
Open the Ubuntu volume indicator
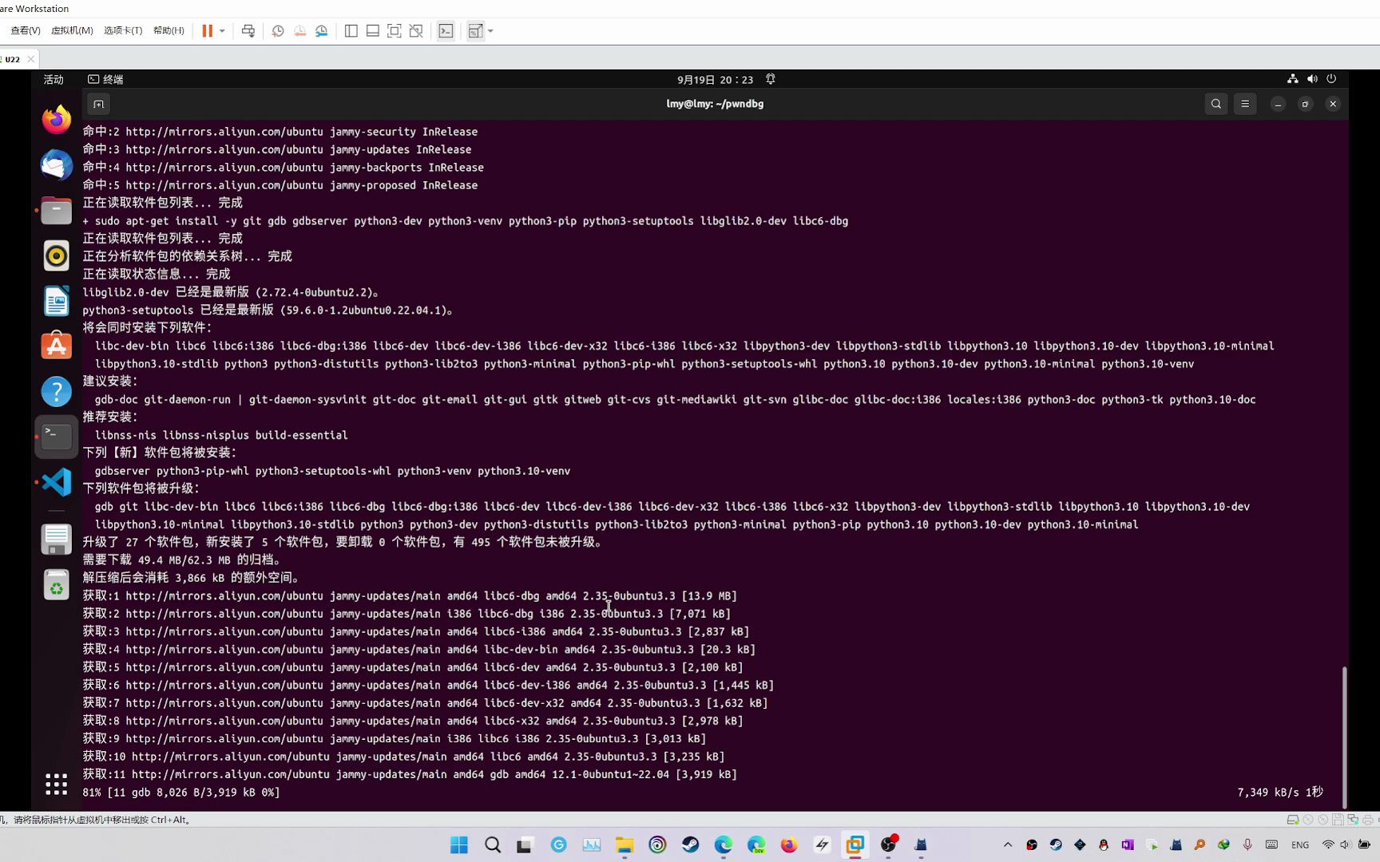coord(1312,79)
